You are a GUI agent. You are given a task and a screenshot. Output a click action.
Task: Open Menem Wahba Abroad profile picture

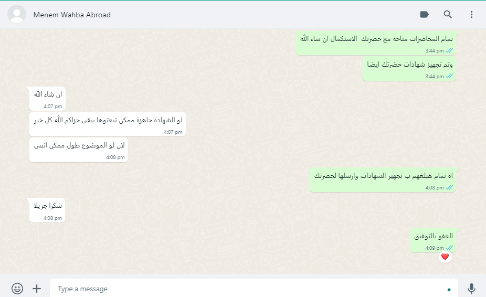pos(17,14)
